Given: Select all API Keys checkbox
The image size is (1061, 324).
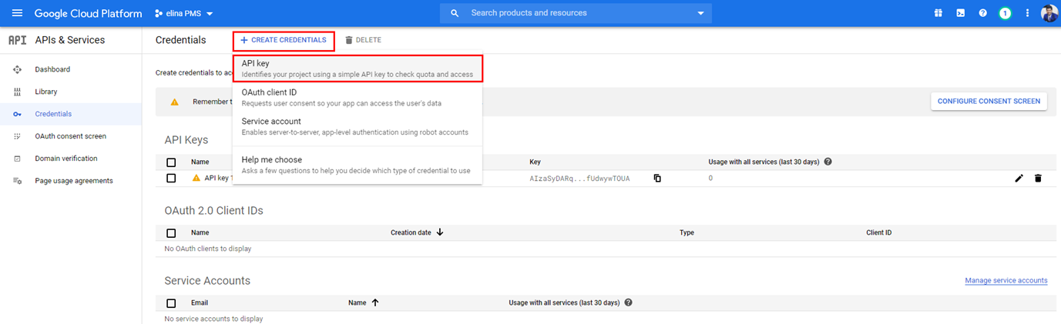Looking at the screenshot, I should 171,162.
